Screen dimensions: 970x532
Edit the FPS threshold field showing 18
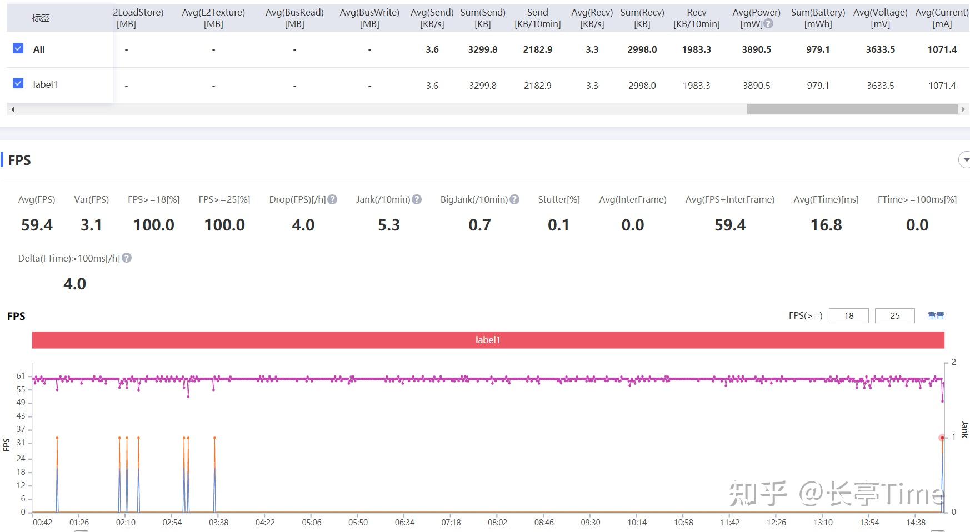[849, 315]
